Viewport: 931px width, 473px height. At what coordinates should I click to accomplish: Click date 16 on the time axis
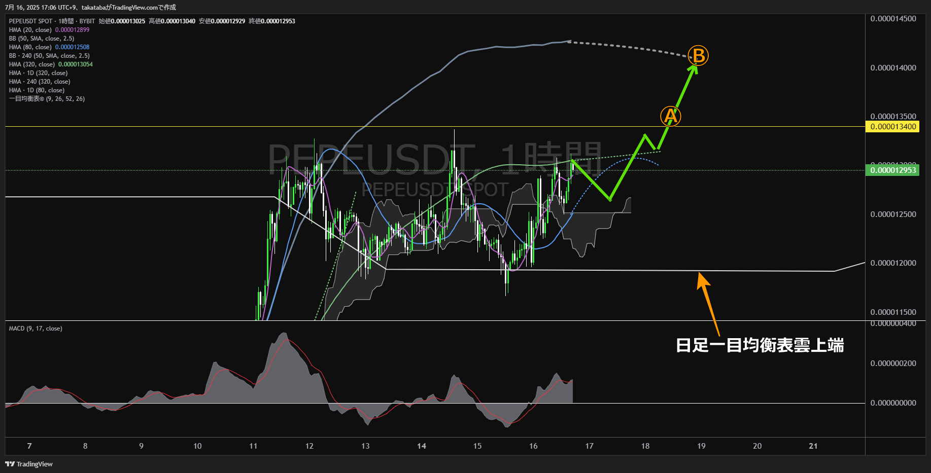point(533,446)
